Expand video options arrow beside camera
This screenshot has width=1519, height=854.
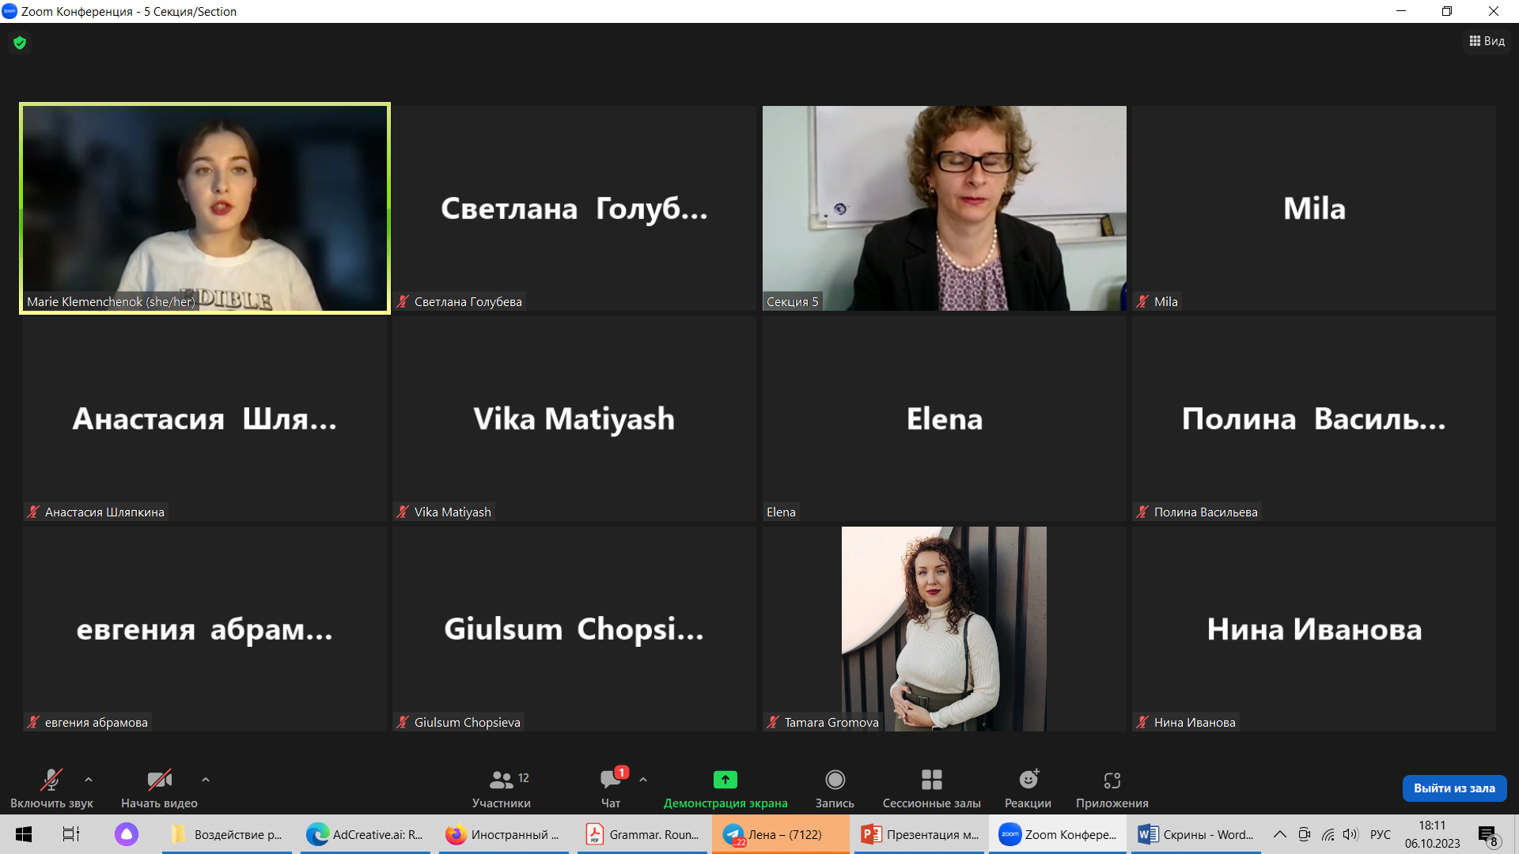click(x=206, y=780)
